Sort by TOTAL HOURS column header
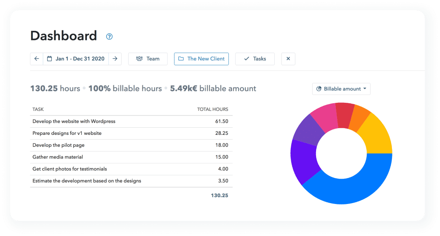 212,110
